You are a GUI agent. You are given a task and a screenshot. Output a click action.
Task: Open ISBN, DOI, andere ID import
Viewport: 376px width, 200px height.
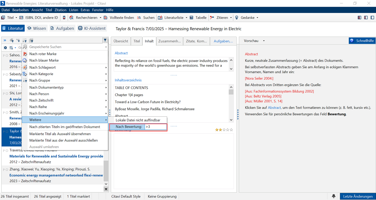[38, 18]
